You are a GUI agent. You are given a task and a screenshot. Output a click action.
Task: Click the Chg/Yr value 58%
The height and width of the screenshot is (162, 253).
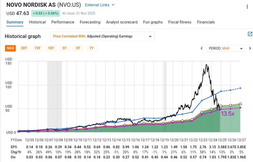203,152
